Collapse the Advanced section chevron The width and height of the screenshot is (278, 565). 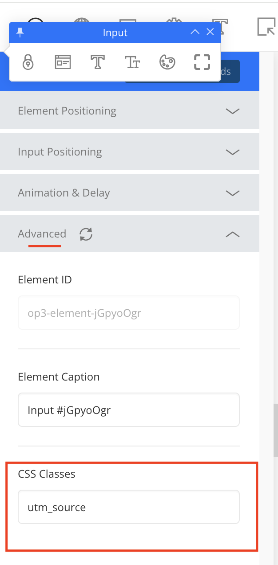coord(232,234)
